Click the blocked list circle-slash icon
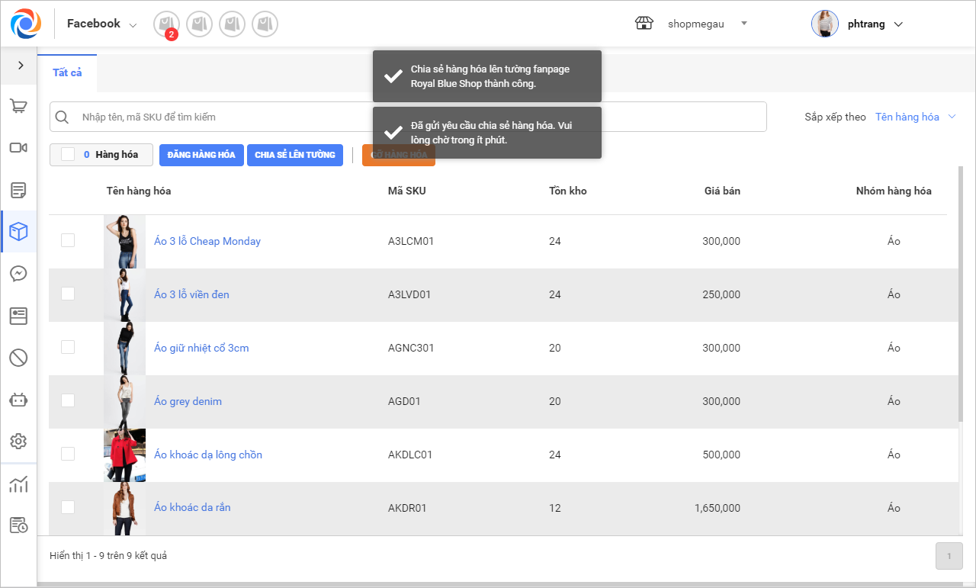976x588 pixels. 18,357
